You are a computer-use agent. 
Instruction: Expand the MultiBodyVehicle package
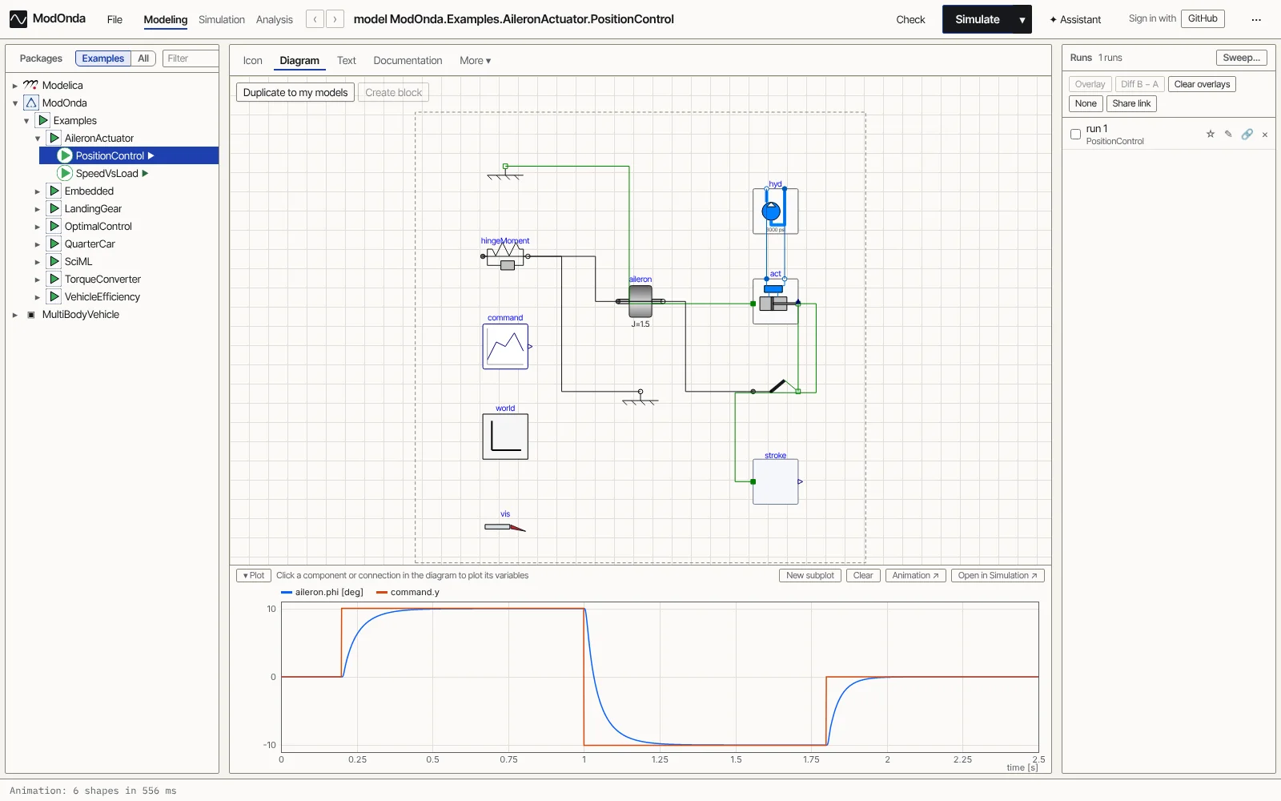[15, 315]
